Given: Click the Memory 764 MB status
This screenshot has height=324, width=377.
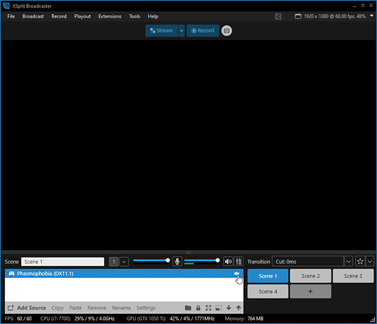Looking at the screenshot, I should coord(244,319).
